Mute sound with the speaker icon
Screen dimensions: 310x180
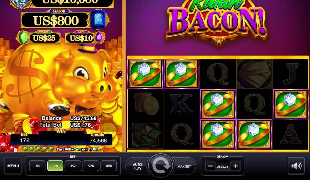296,166
